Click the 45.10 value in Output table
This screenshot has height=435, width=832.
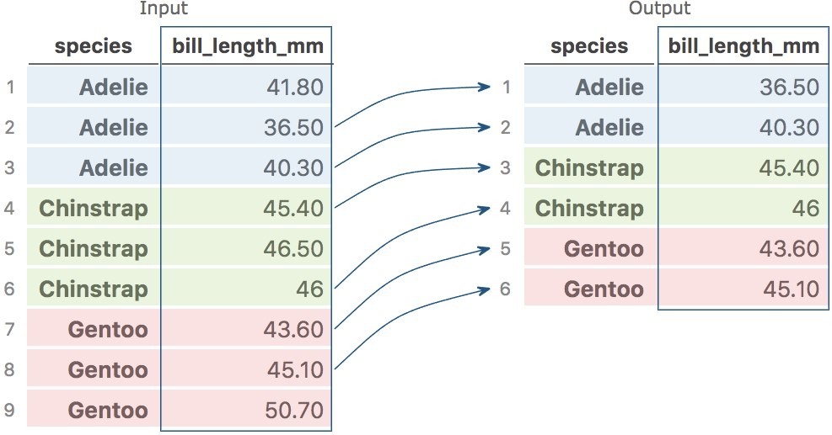coord(789,289)
